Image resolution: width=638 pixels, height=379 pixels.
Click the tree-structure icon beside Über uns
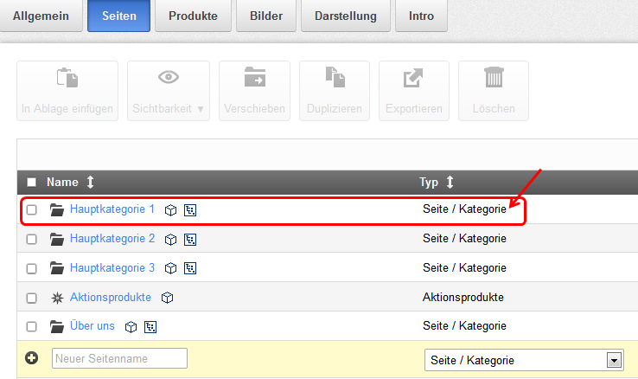pyautogui.click(x=150, y=327)
